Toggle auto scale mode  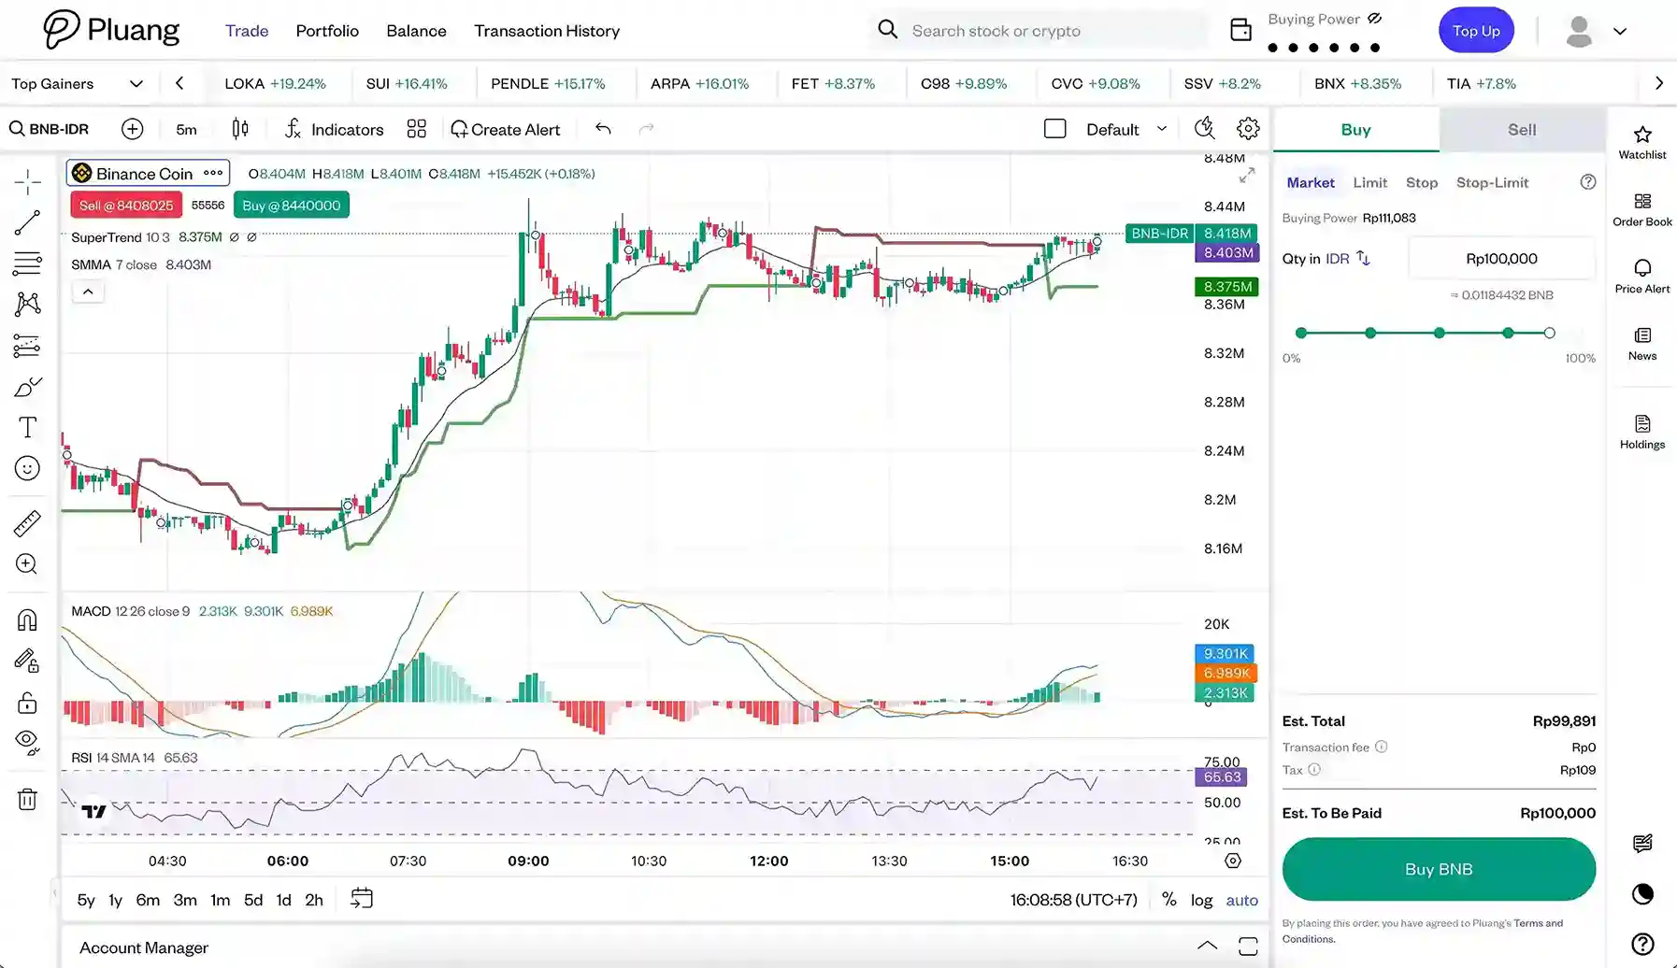tap(1241, 900)
